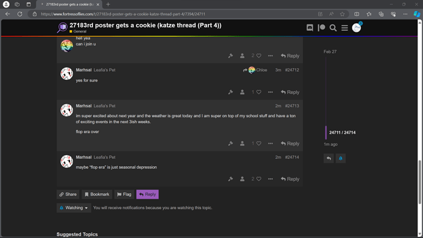The height and width of the screenshot is (238, 423).
Task: Show more actions on post #24712
Action: point(270,92)
